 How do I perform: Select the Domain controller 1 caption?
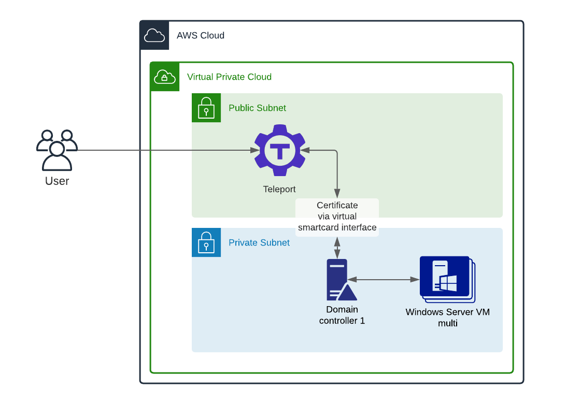click(342, 315)
